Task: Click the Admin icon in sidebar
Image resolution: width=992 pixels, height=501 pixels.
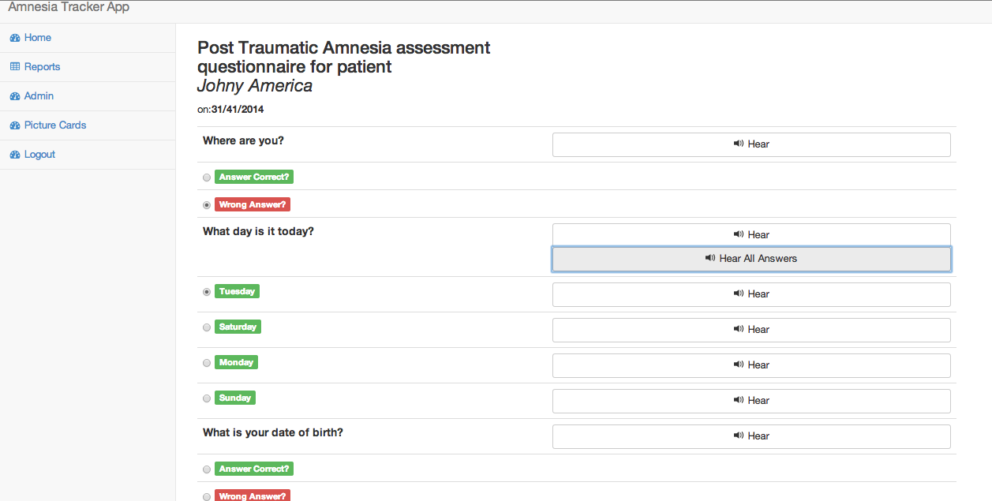Action: [x=15, y=96]
